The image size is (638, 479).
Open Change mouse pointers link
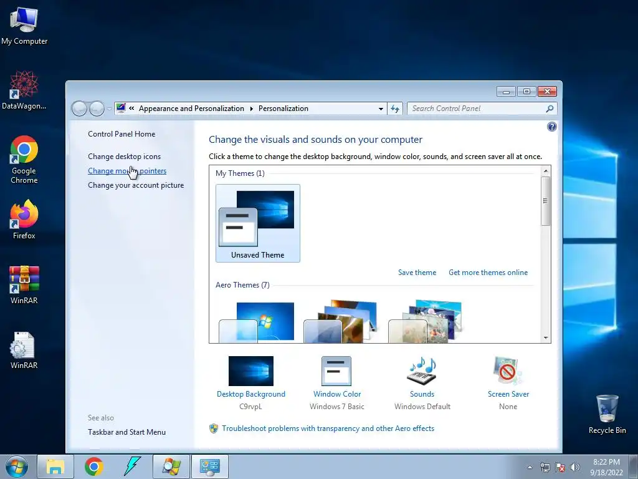point(127,171)
